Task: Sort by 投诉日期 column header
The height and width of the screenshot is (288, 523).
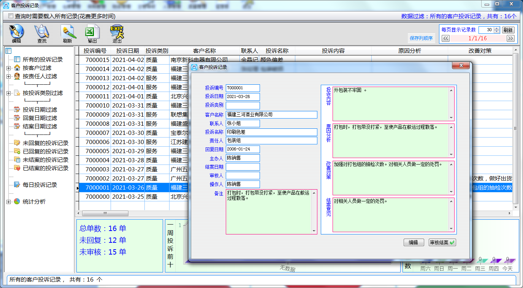Action: point(128,51)
